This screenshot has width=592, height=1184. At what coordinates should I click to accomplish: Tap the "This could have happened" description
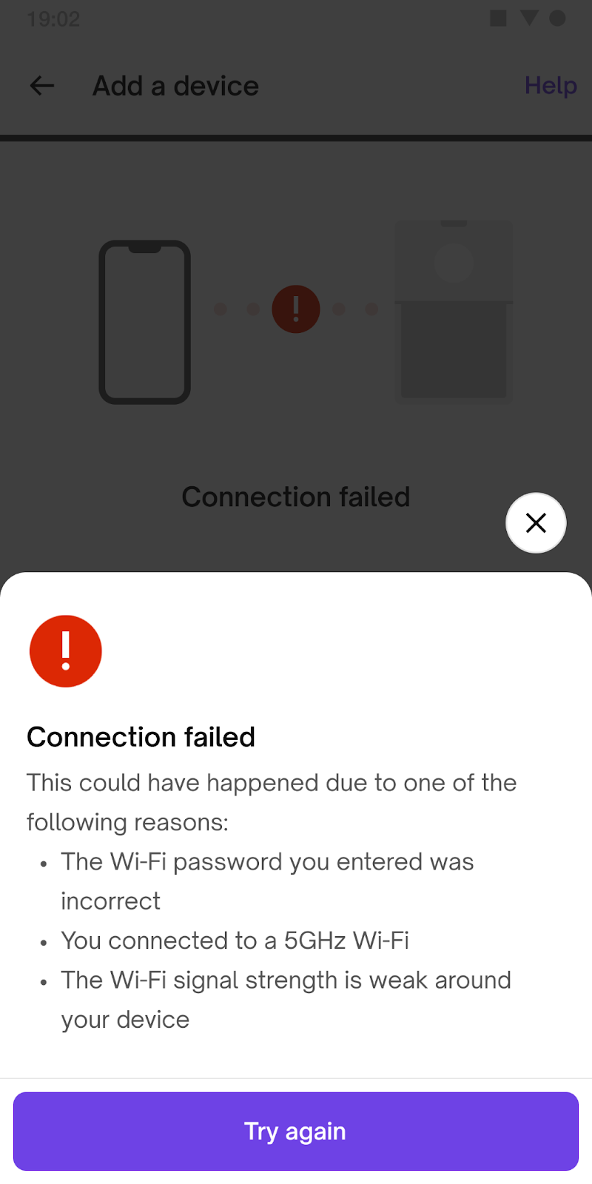272,802
